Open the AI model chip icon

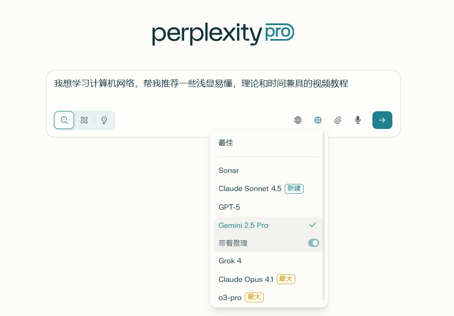tap(317, 120)
